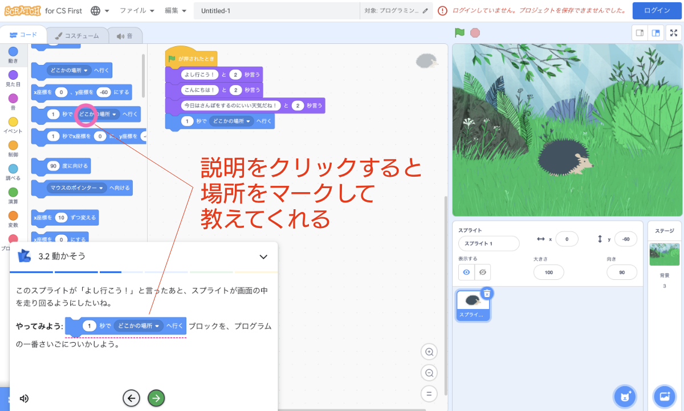Show スプライト1 with the eye toggle
Image resolution: width=684 pixels, height=411 pixels.
pyautogui.click(x=466, y=272)
